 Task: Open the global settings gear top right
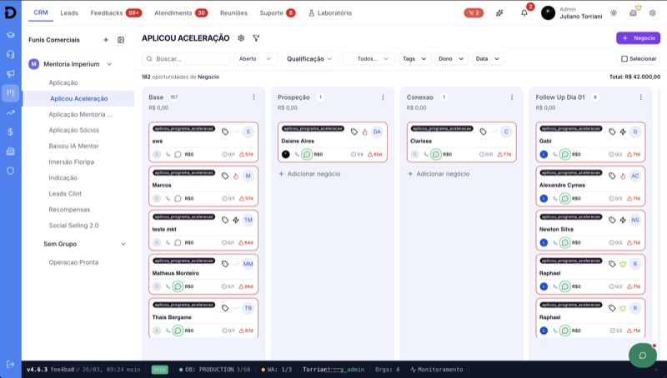pos(653,12)
